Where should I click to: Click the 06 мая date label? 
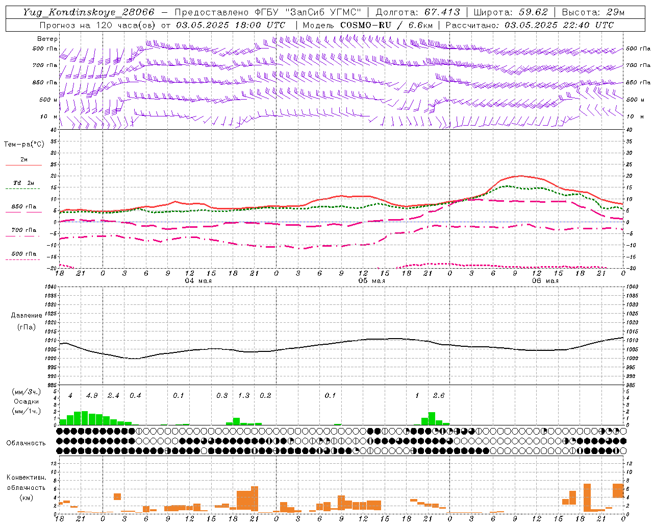[545, 281]
